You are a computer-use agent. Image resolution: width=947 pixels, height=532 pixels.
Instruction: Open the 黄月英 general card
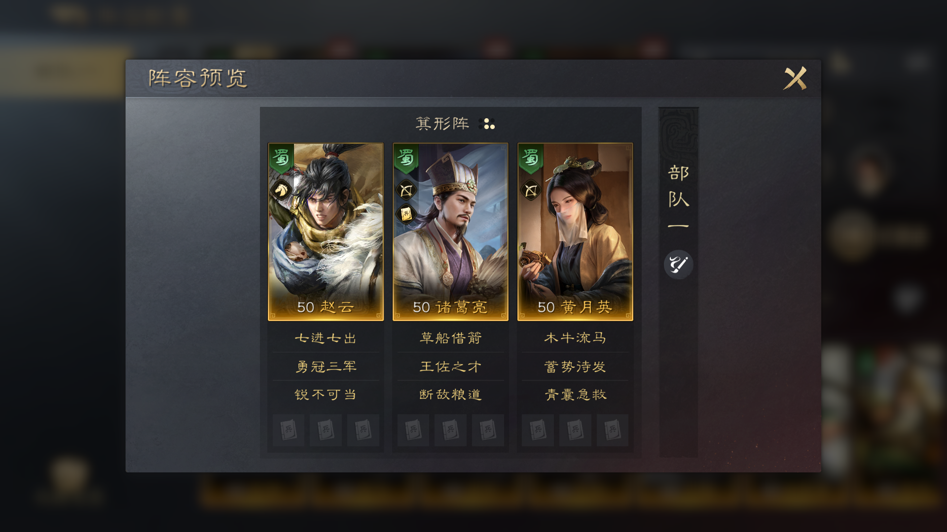coord(575,232)
